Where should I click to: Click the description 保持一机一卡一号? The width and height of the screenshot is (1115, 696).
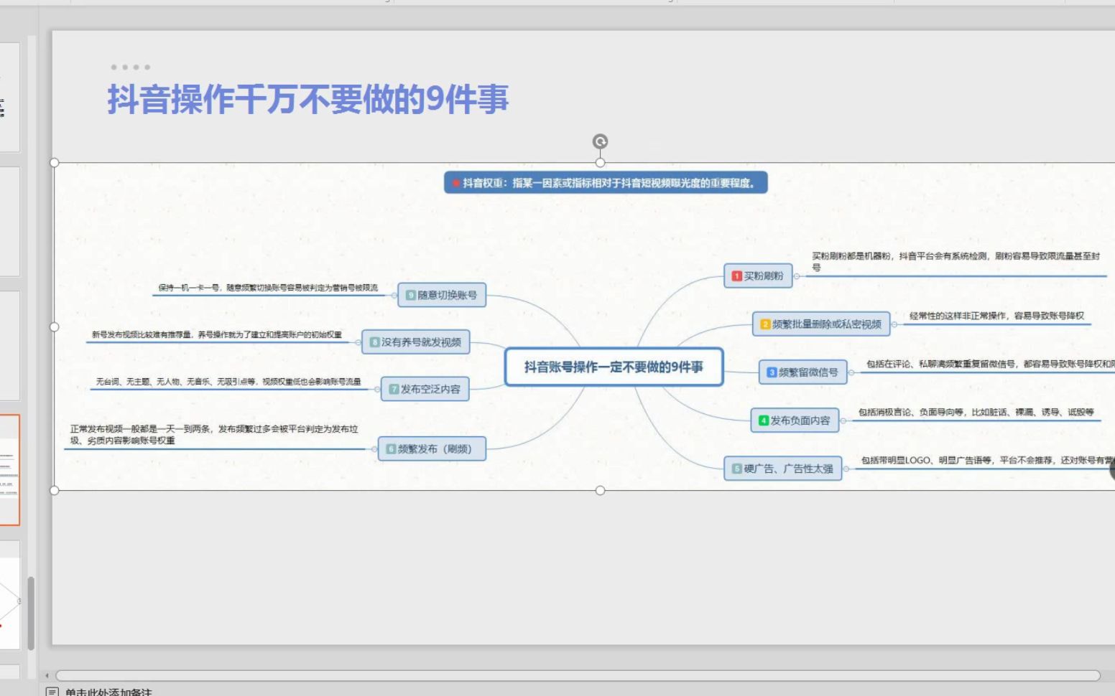[x=267, y=288]
